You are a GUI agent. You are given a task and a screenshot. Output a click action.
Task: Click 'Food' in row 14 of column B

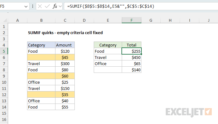tap(41, 107)
